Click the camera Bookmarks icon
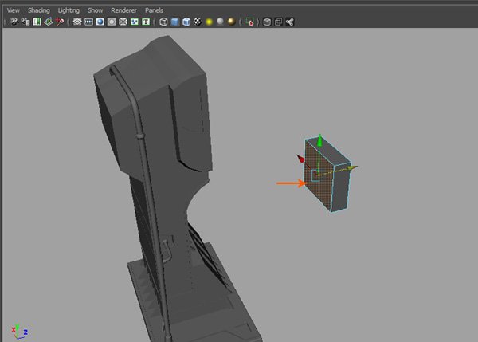 coord(37,22)
